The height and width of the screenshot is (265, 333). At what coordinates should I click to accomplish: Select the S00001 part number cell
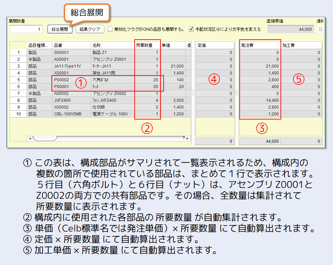[71, 53]
